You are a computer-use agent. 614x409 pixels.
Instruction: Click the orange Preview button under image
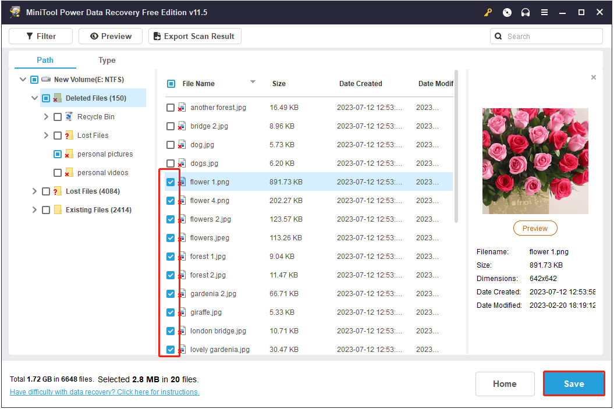pos(535,229)
